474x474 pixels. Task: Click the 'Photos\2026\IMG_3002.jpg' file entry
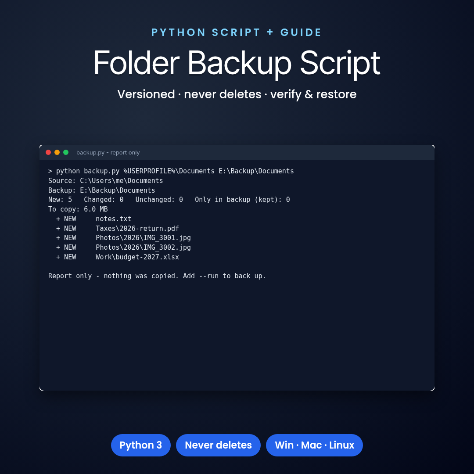[x=143, y=248]
